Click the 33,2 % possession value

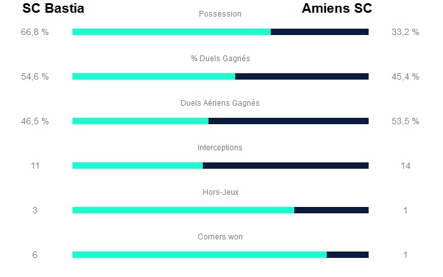point(406,32)
